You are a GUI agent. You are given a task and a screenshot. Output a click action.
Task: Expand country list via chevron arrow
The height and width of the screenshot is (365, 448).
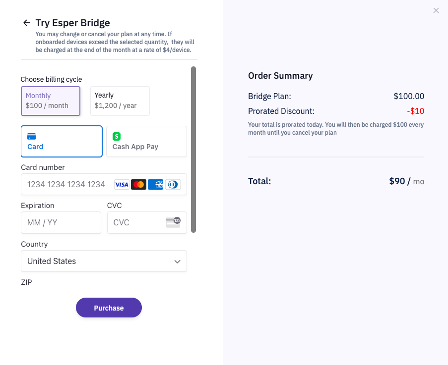[178, 261]
